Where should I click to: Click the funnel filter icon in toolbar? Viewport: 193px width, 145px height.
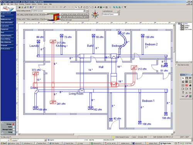tap(125, 7)
